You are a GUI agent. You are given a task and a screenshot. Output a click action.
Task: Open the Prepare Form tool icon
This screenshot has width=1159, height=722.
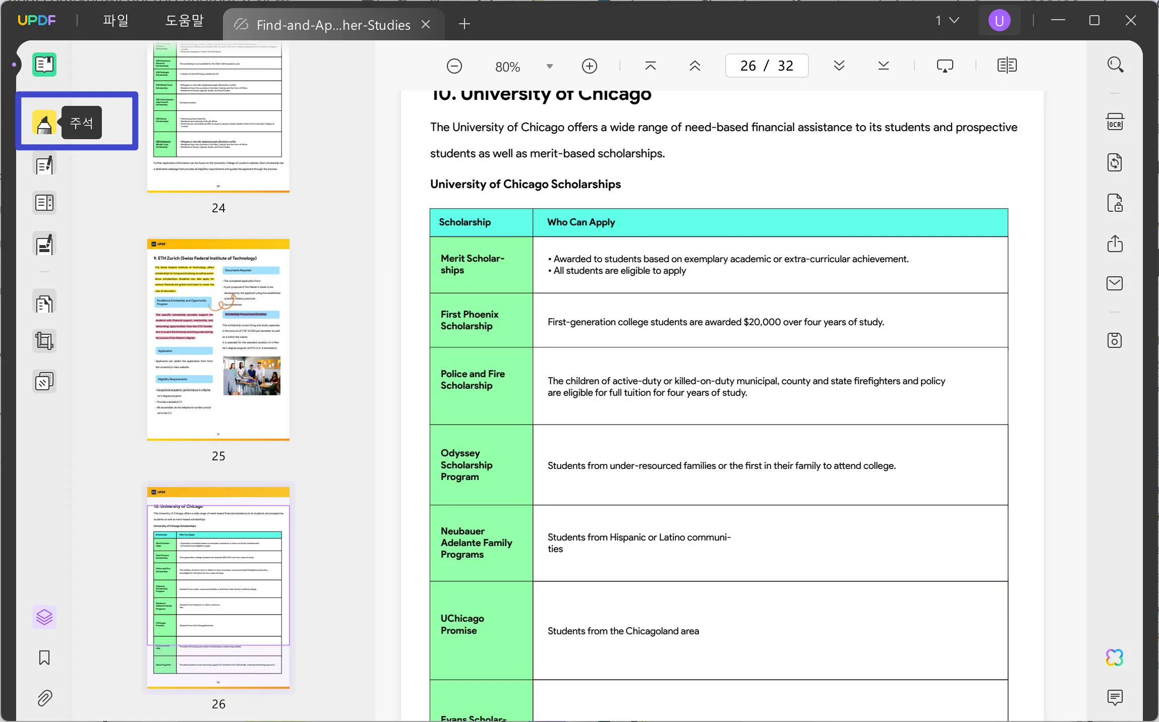(44, 203)
